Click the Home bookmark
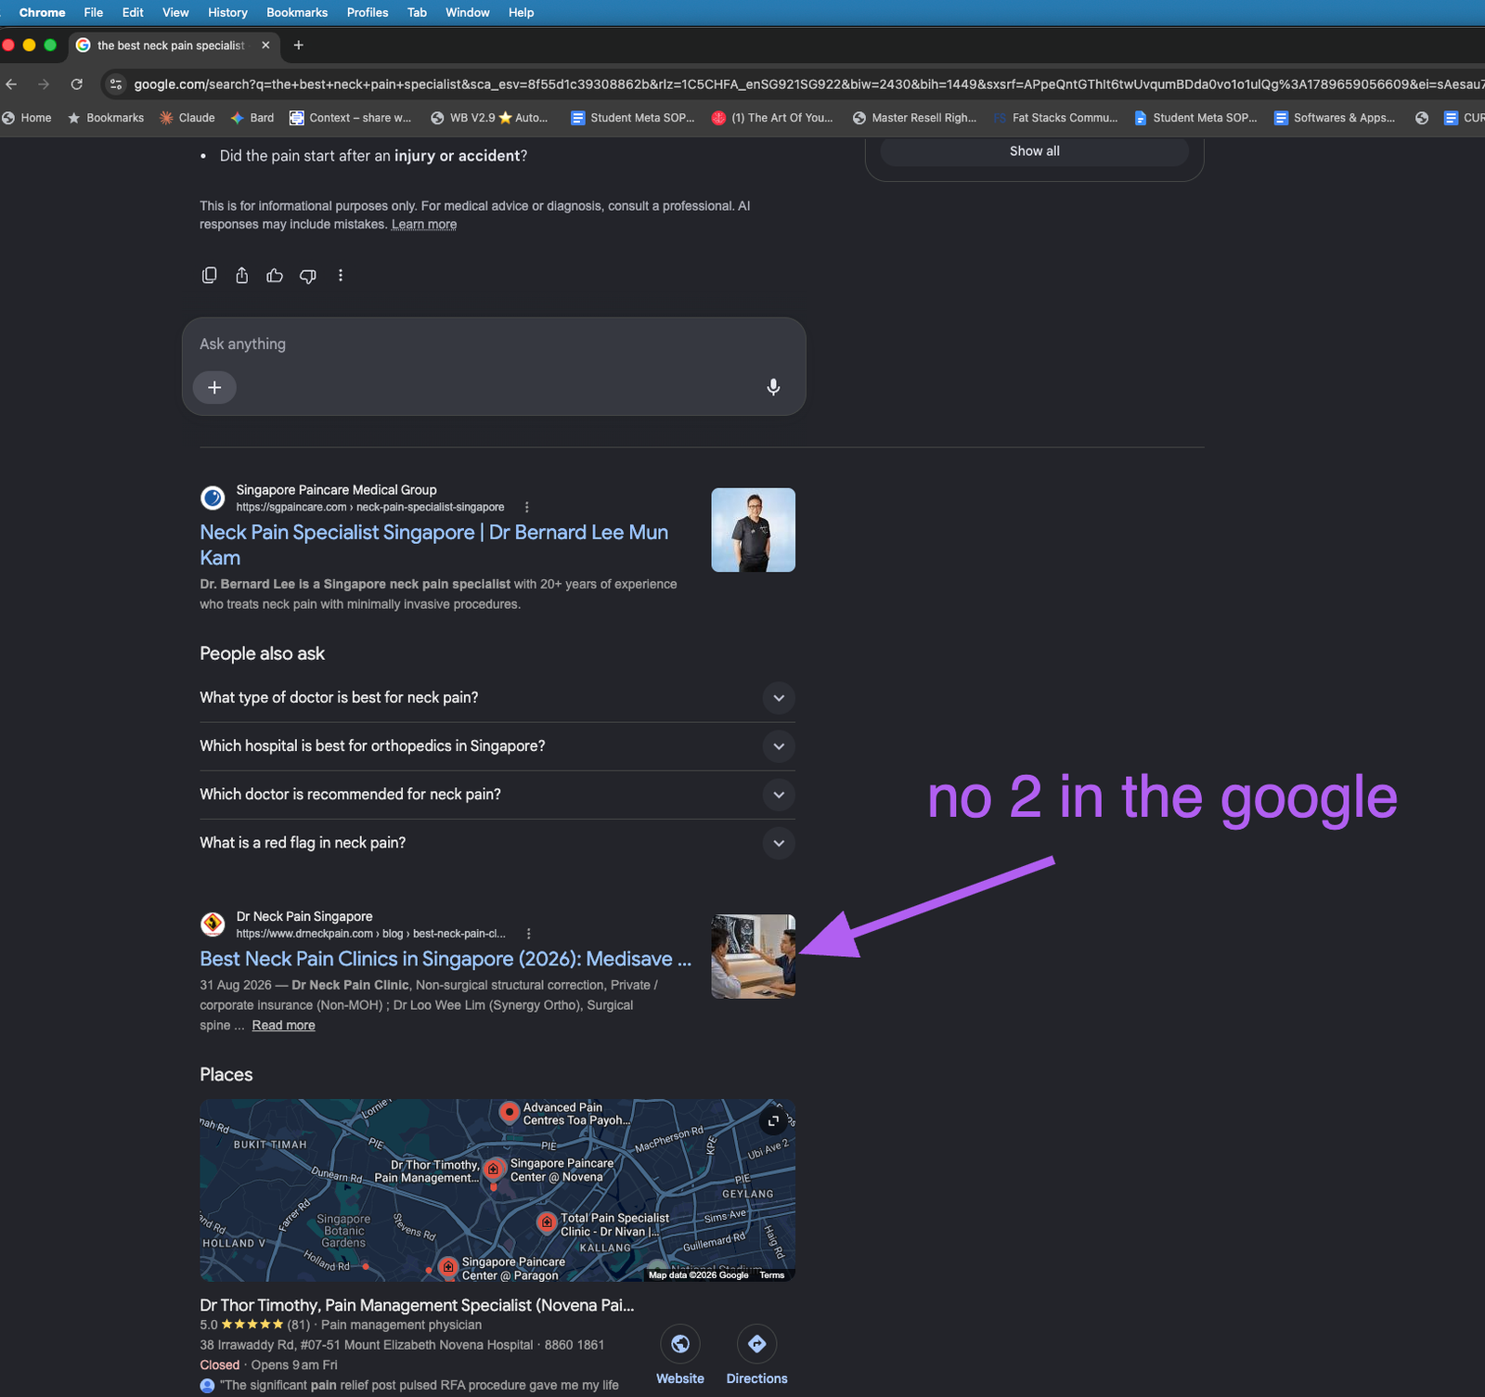The image size is (1485, 1397). 27,118
